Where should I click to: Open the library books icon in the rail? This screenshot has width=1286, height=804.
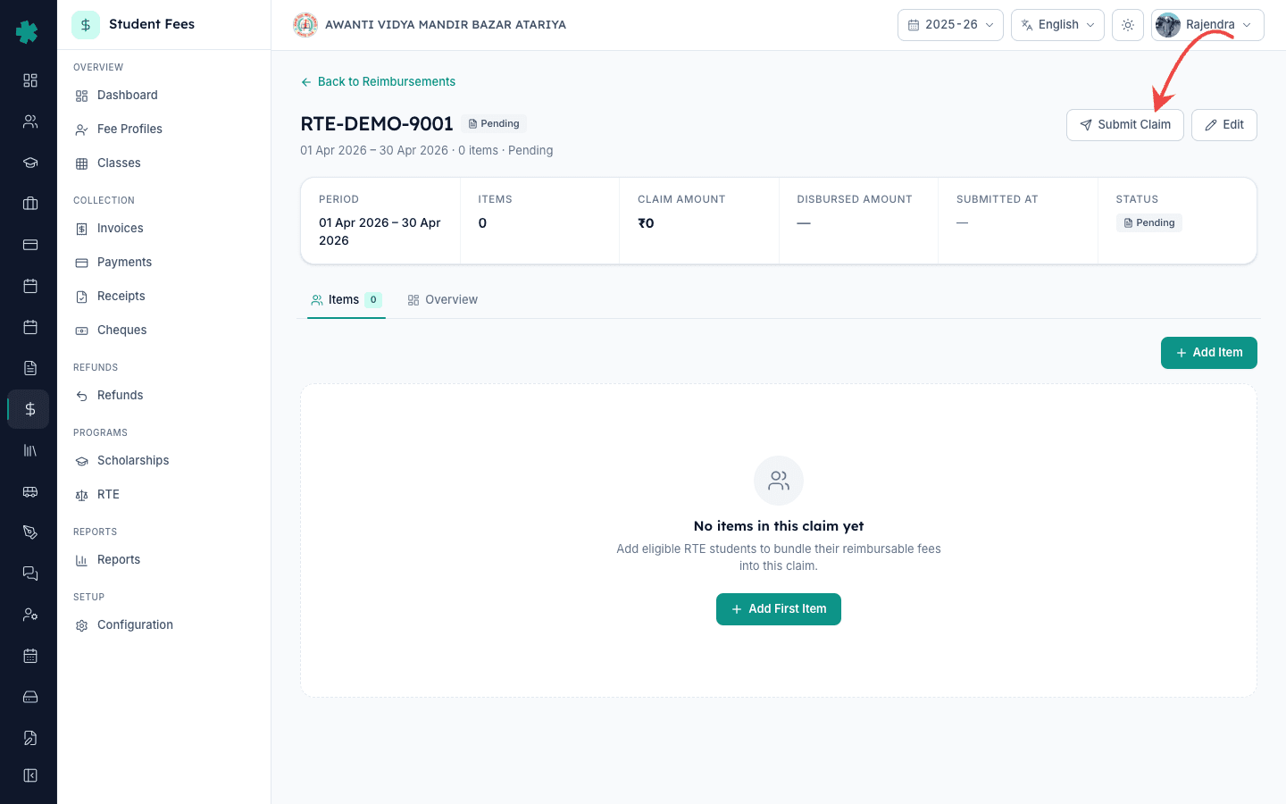[x=30, y=450]
